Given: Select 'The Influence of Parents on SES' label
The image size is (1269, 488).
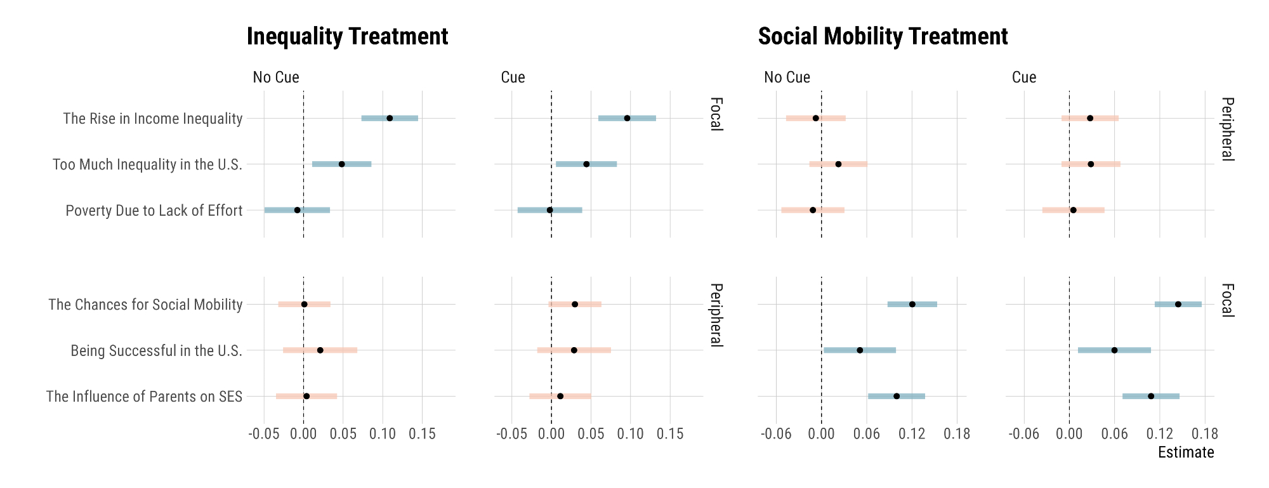Looking at the screenshot, I should (144, 397).
